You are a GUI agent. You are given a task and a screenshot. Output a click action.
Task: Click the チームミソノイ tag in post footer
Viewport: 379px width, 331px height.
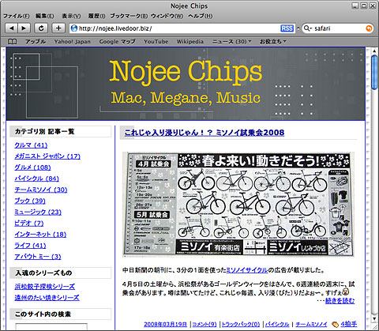click(x=311, y=324)
